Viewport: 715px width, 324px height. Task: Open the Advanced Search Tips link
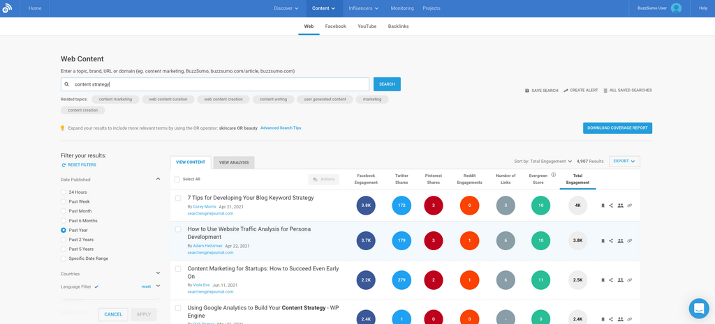[281, 128]
